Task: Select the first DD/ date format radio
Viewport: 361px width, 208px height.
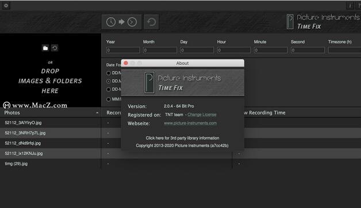Action: point(109,73)
